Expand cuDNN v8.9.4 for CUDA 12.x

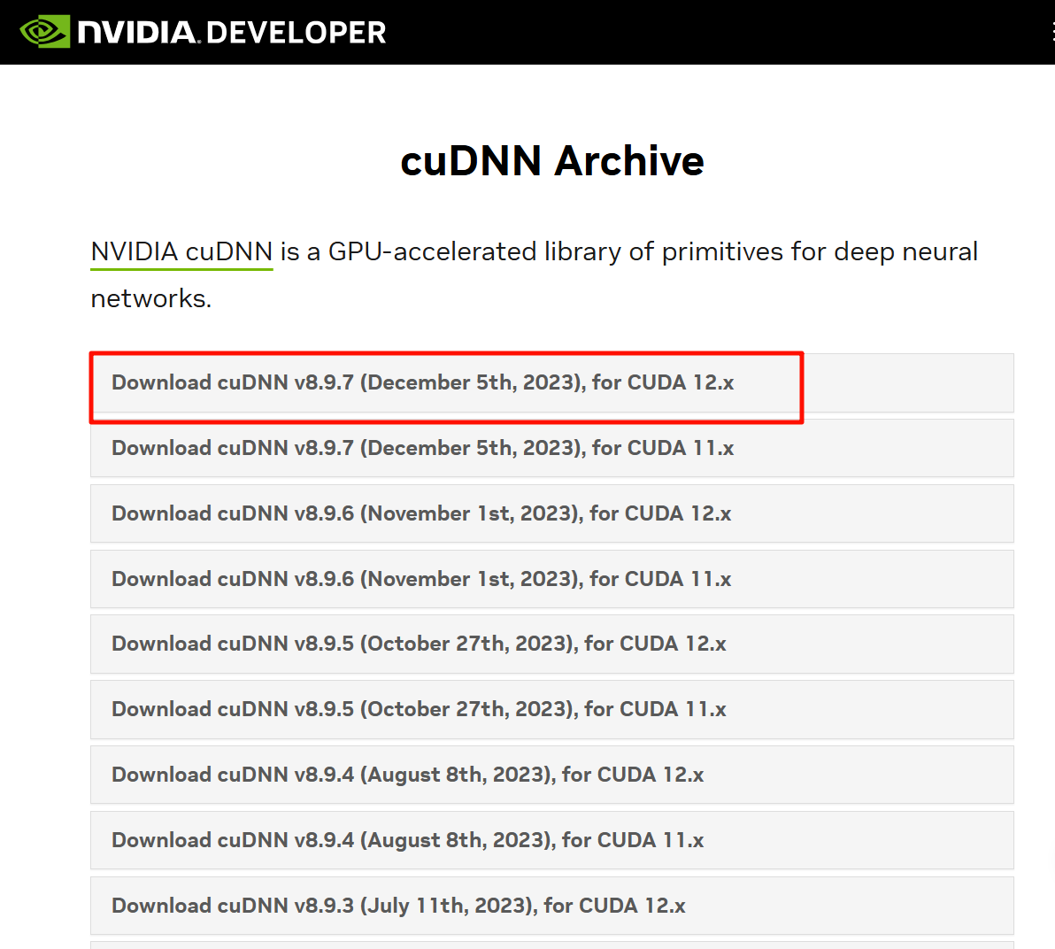pyautogui.click(x=407, y=775)
